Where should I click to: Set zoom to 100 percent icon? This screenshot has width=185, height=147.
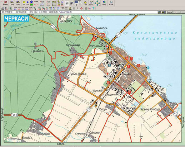click(x=19, y=8)
